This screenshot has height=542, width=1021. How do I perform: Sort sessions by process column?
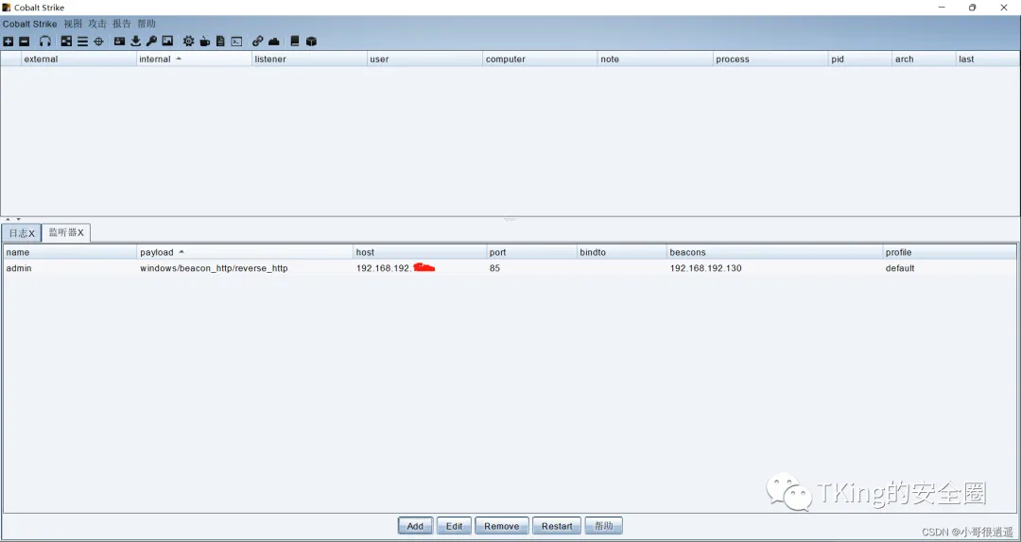point(770,59)
